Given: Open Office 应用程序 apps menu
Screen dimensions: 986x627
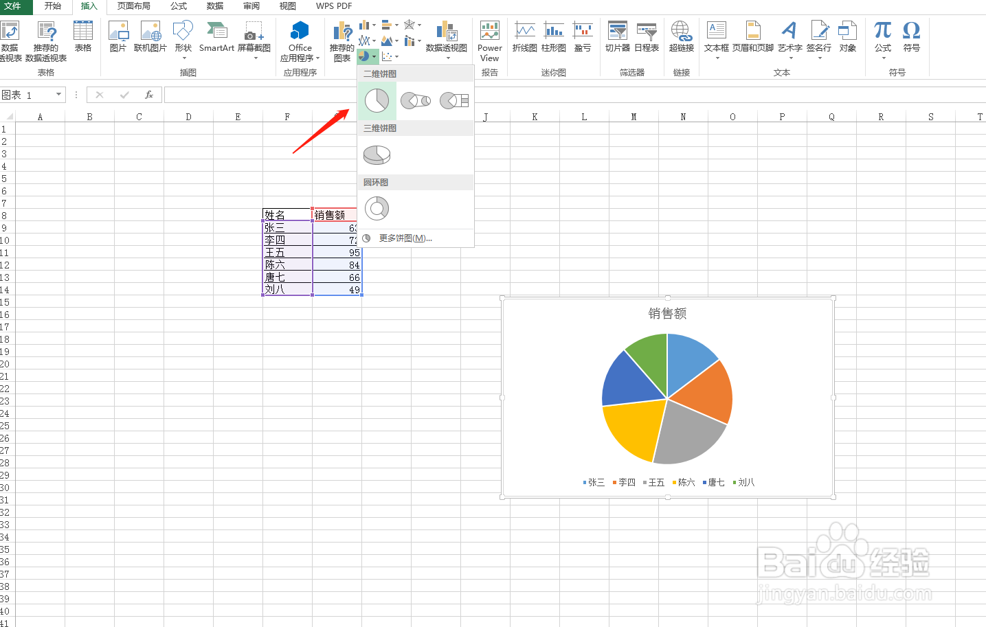Looking at the screenshot, I should tap(300, 41).
